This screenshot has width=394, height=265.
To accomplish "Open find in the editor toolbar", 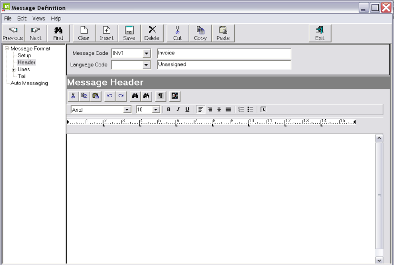I will click(x=135, y=96).
